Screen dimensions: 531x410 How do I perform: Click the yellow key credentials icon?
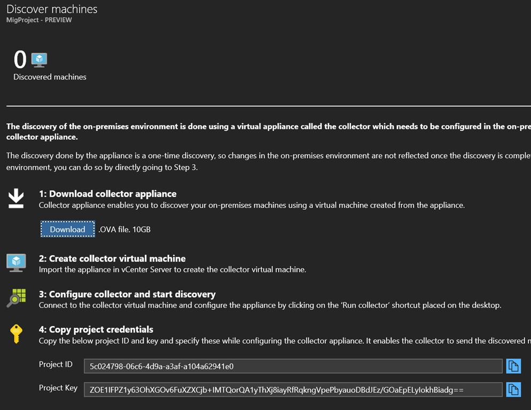(16, 334)
